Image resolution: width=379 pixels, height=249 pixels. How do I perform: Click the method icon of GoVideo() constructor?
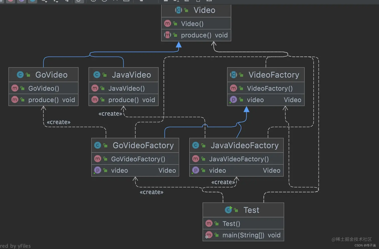15,88
